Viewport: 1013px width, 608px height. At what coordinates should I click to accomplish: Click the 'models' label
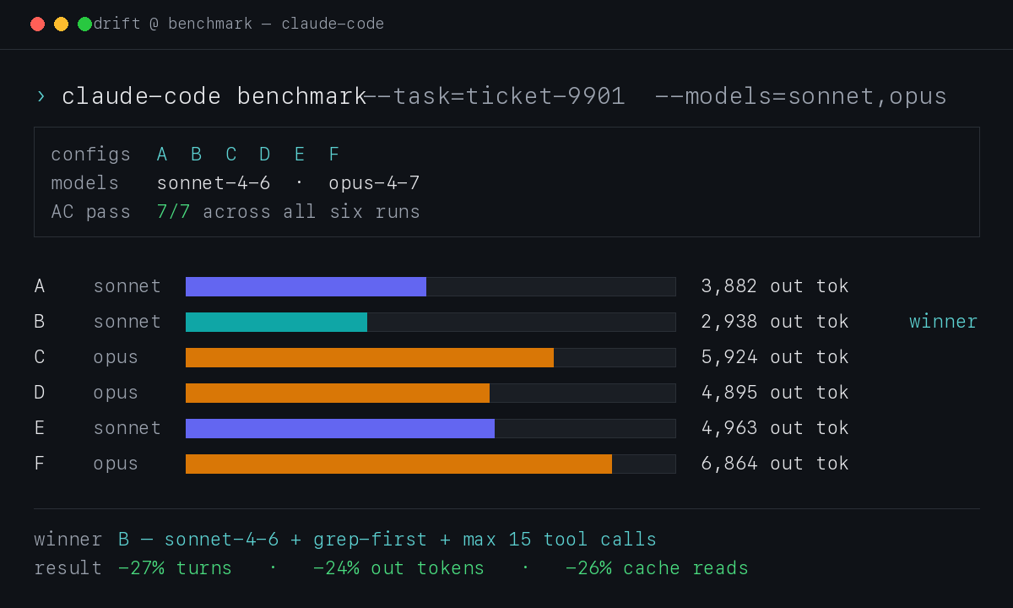[85, 183]
